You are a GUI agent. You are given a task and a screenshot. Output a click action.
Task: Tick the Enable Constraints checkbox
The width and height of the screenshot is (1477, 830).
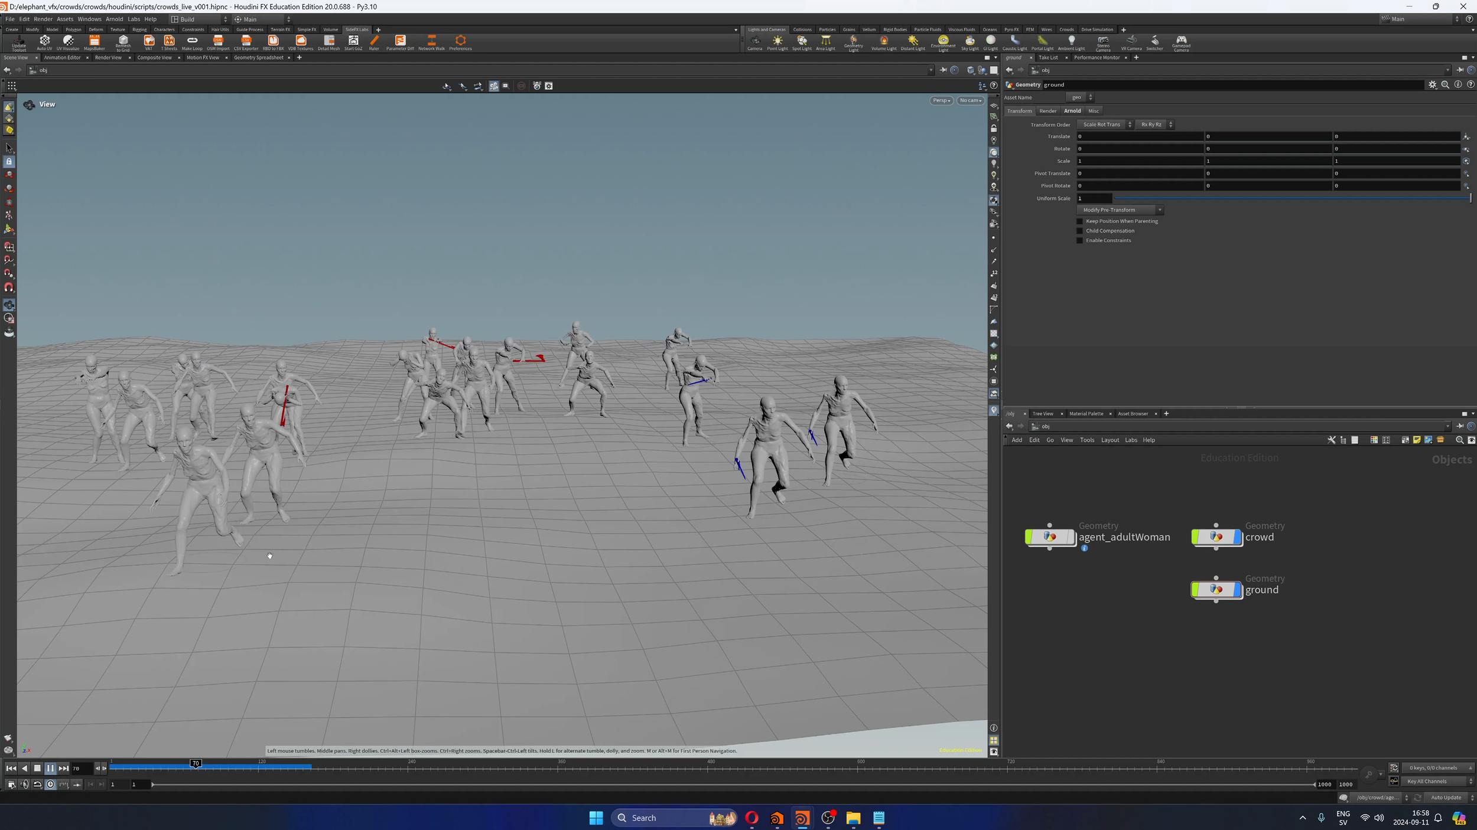point(1080,241)
